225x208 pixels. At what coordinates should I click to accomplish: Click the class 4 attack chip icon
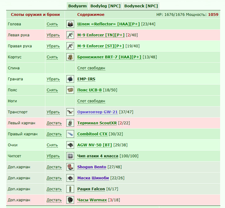70,156
